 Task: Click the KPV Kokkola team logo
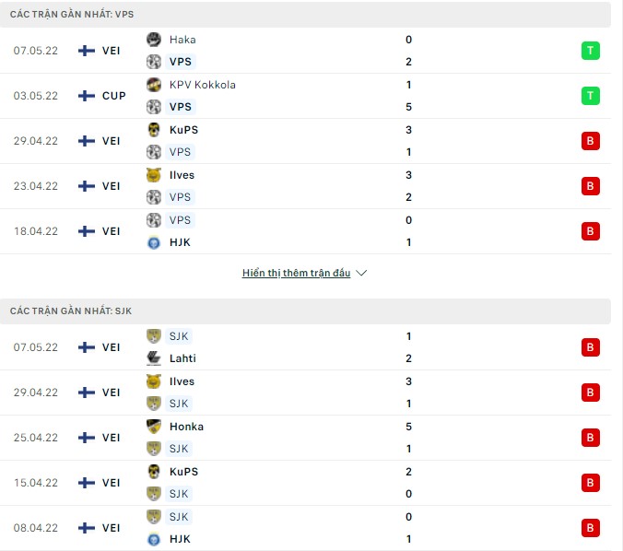[154, 85]
